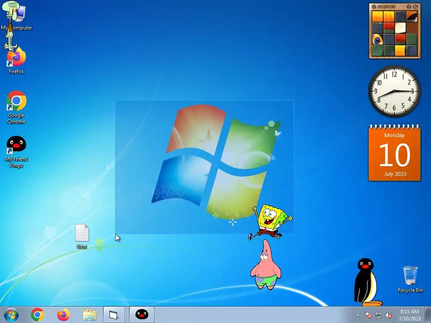
Task: Click the puzzle timer 00:00:00
Action: click(386, 7)
